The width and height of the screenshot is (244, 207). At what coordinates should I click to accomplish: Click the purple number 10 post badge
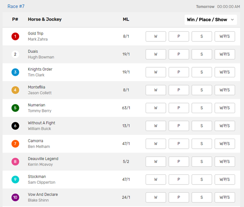coord(15,197)
